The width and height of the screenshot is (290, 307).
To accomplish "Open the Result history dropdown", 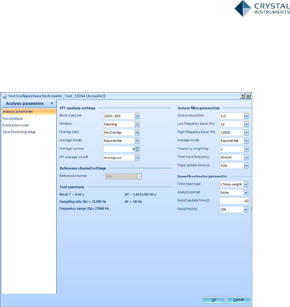I will (246, 209).
